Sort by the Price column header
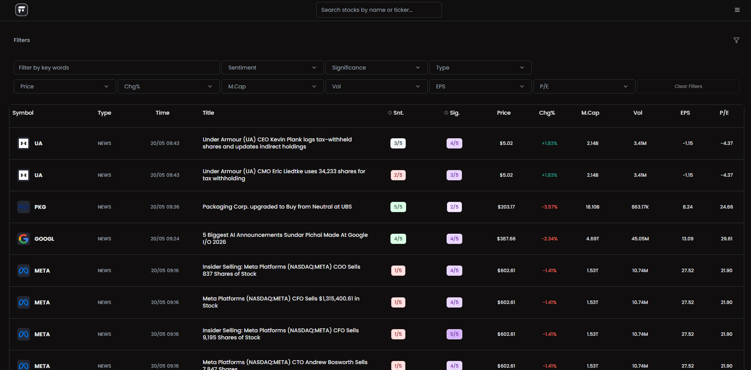Image resolution: width=751 pixels, height=370 pixels. pyautogui.click(x=504, y=113)
